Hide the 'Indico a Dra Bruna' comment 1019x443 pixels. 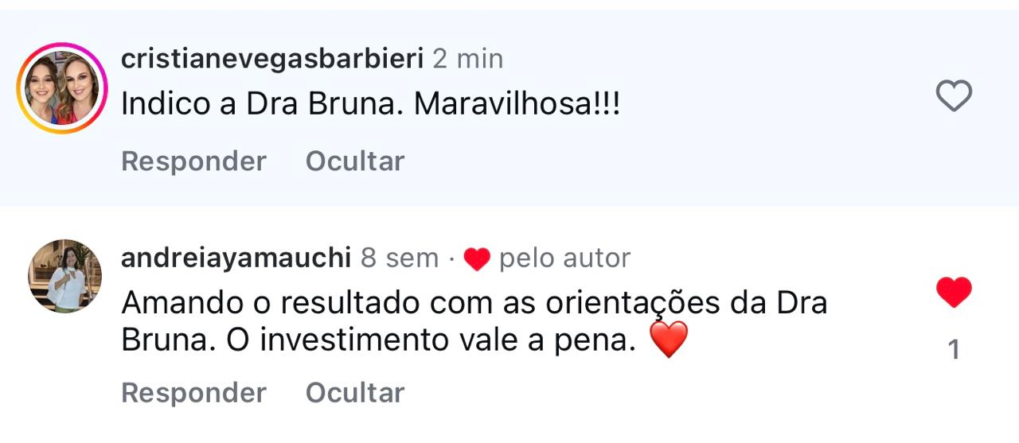pyautogui.click(x=355, y=161)
